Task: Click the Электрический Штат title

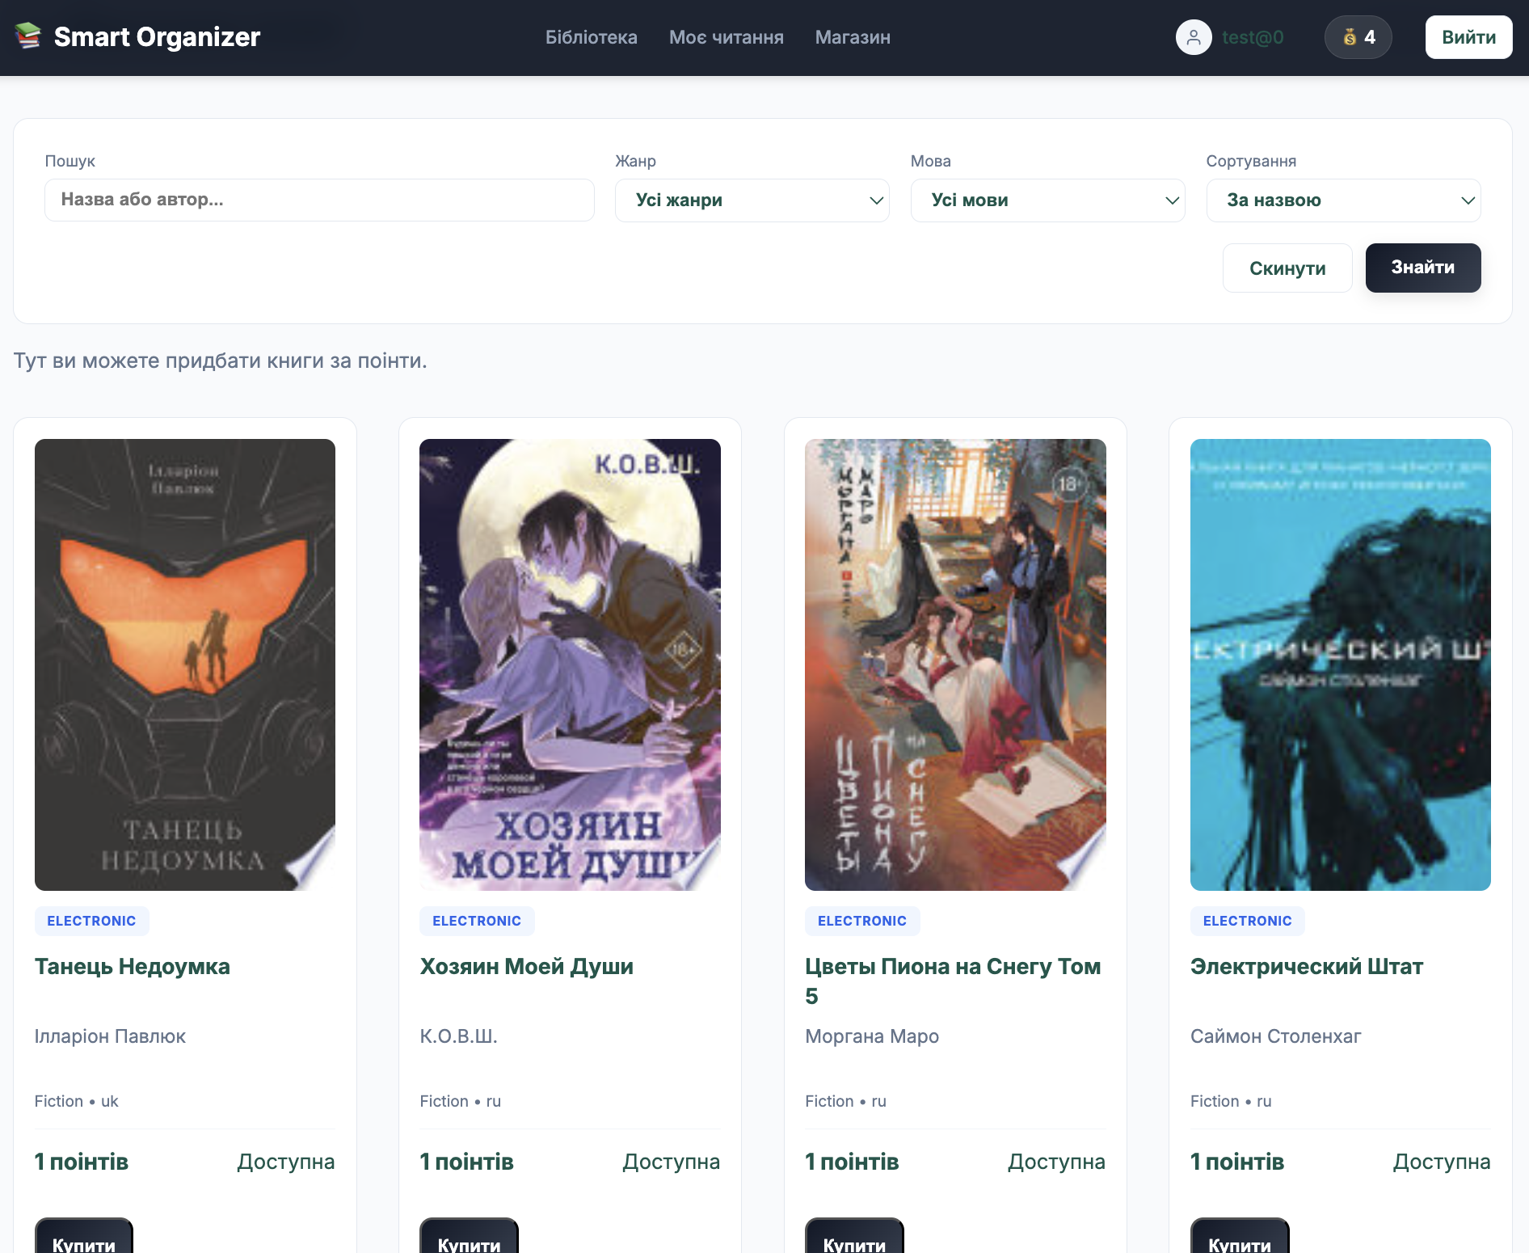Action: tap(1306, 967)
